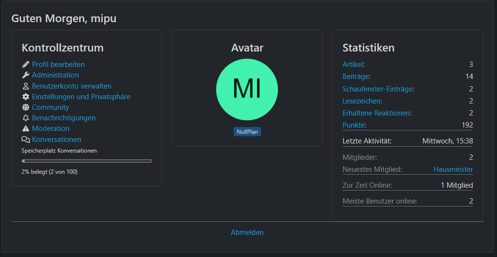
Task: Click the user icon beside Benutzerkonto verwalten
Action: (26, 86)
